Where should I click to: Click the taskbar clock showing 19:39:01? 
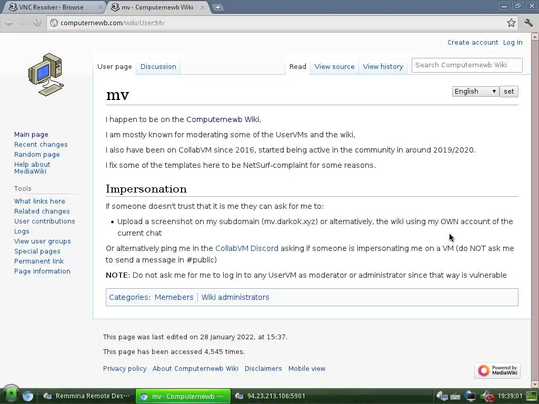(x=510, y=396)
